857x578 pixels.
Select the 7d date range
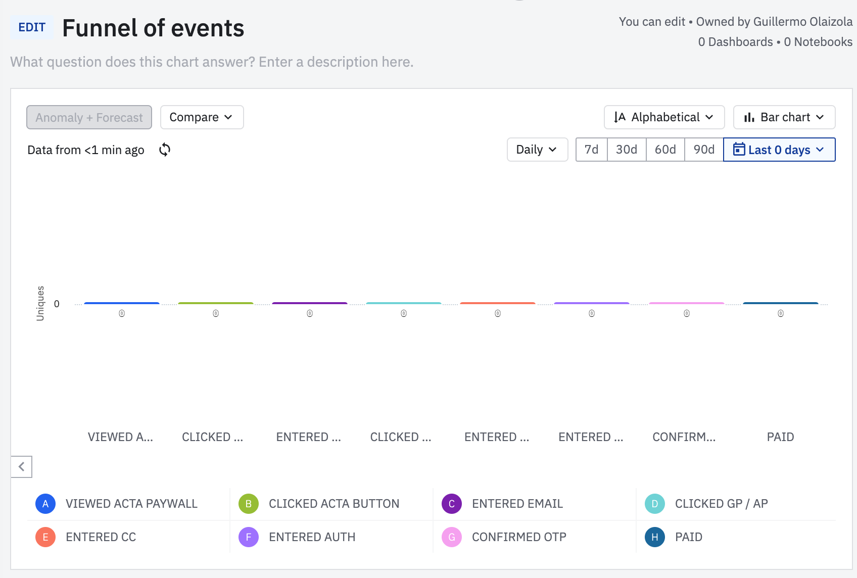tap(591, 150)
